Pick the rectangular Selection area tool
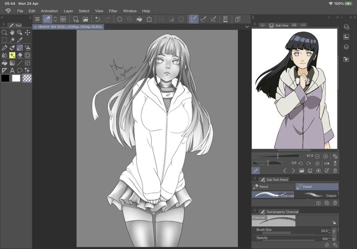The height and width of the screenshot is (249, 357). coord(4,40)
